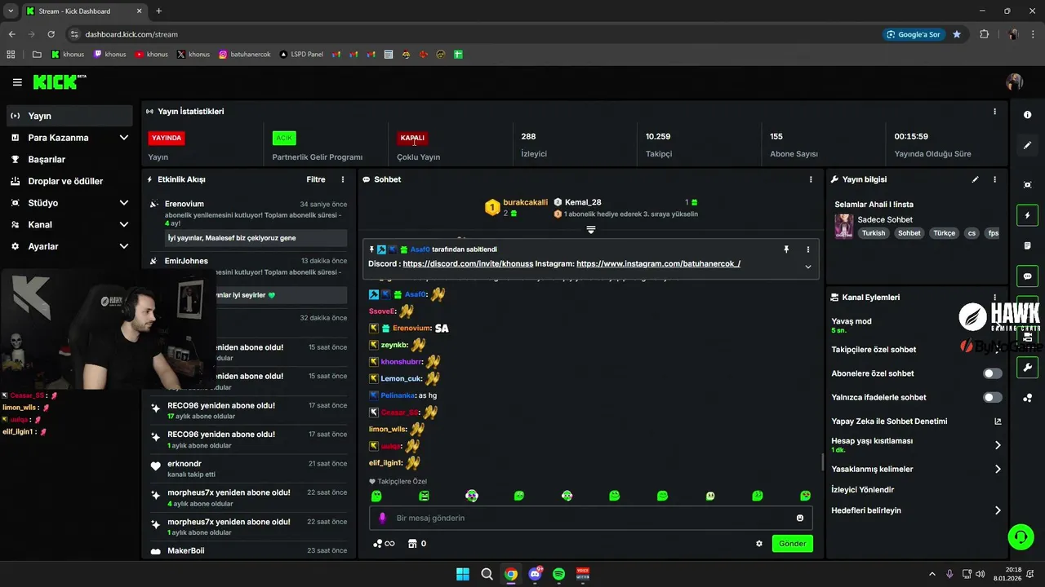
Task: Open the profile avatar at top right
Action: pyautogui.click(x=1015, y=82)
